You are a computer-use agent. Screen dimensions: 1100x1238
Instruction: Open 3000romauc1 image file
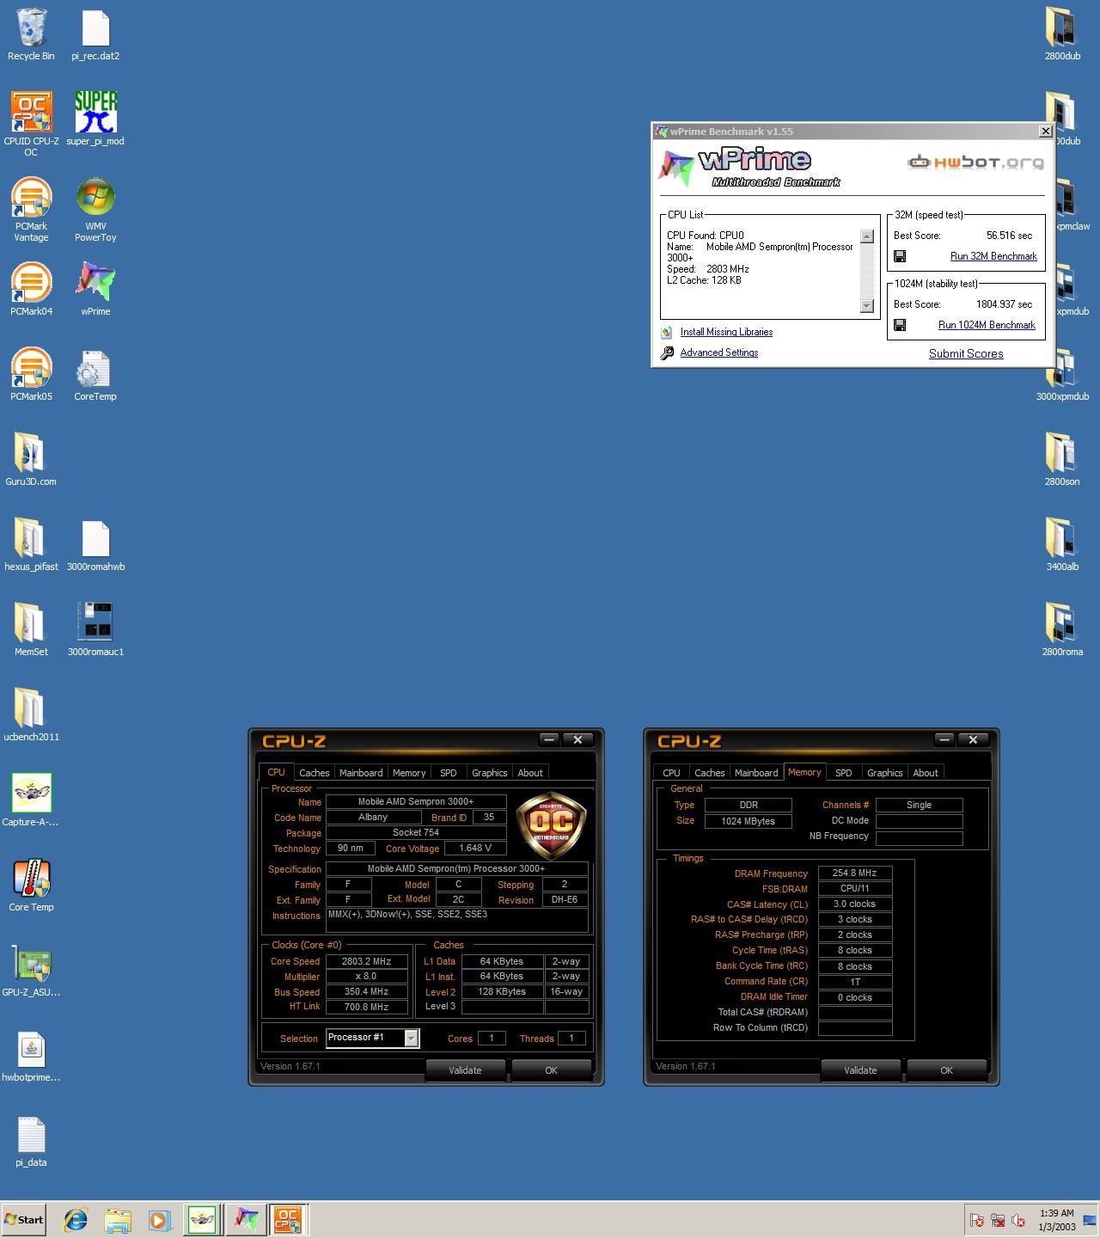(95, 629)
